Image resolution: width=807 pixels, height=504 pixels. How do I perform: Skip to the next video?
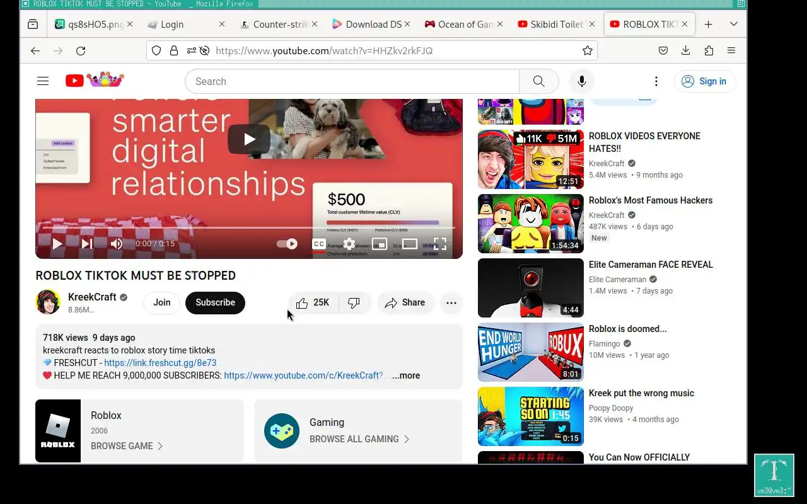coord(87,244)
